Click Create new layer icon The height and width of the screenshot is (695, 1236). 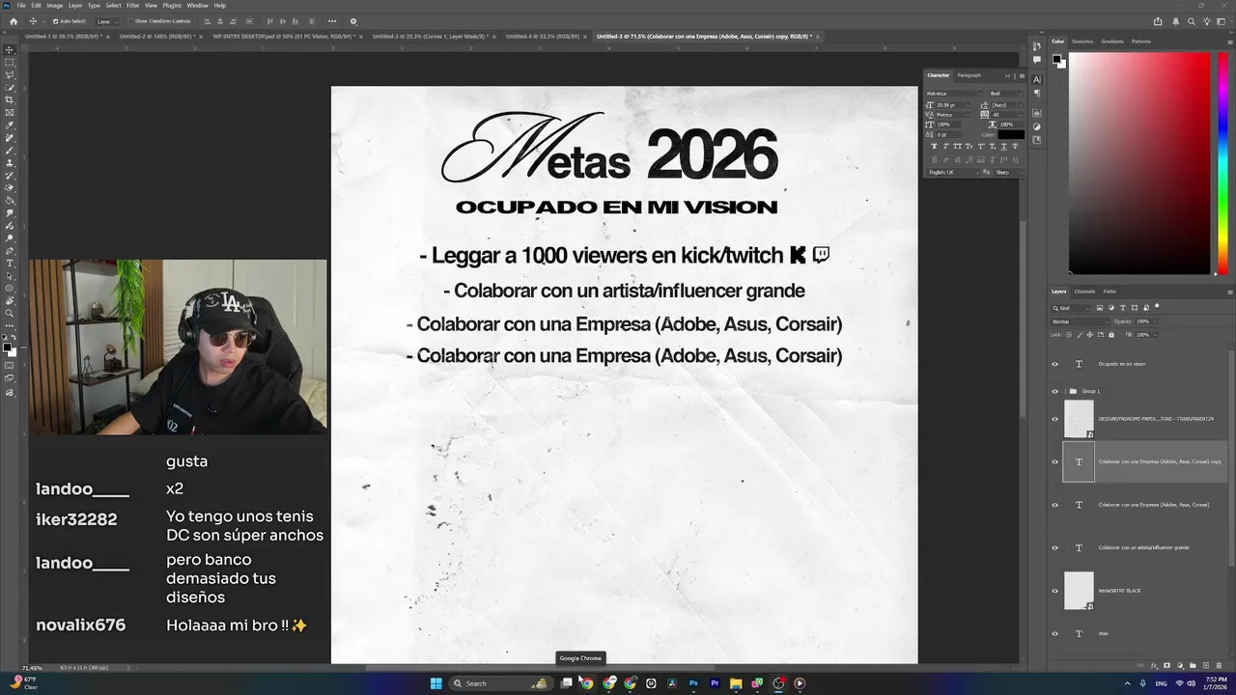(1206, 665)
